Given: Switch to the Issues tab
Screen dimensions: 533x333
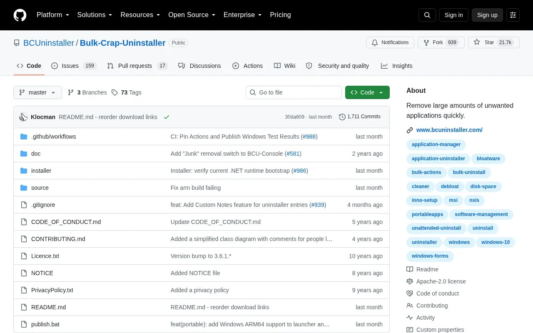Looking at the screenshot, I should tap(74, 66).
